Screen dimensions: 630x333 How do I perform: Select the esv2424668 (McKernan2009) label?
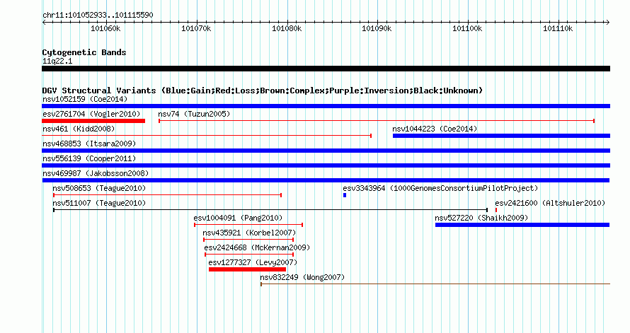(257, 247)
